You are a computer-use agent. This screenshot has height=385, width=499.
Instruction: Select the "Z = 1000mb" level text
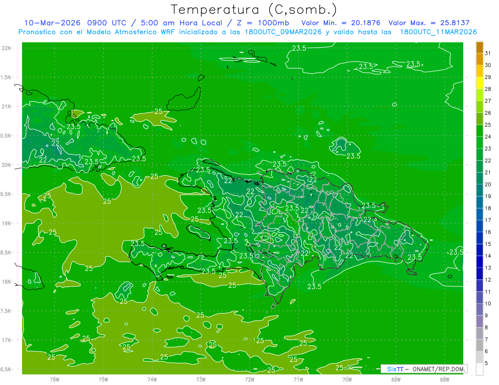coord(262,23)
